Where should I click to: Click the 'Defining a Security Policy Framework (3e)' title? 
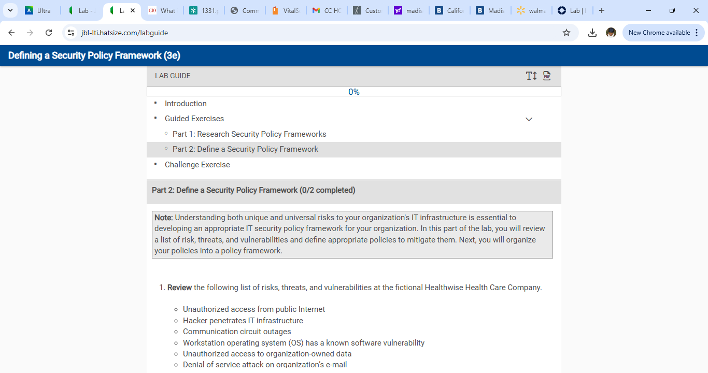[94, 55]
